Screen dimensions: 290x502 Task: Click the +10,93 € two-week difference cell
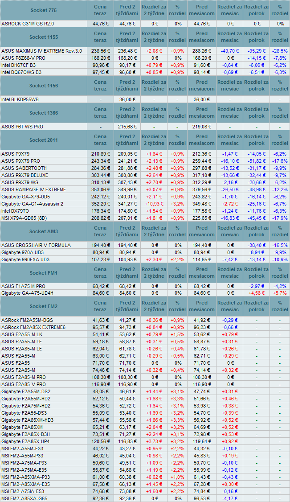click(154, 204)
